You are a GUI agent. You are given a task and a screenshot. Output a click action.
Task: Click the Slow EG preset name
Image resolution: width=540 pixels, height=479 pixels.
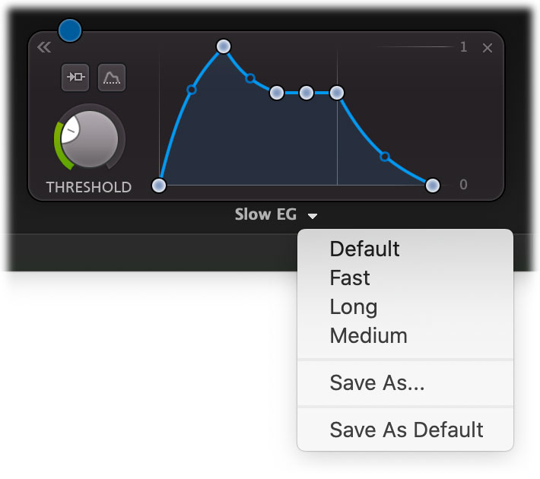click(265, 214)
